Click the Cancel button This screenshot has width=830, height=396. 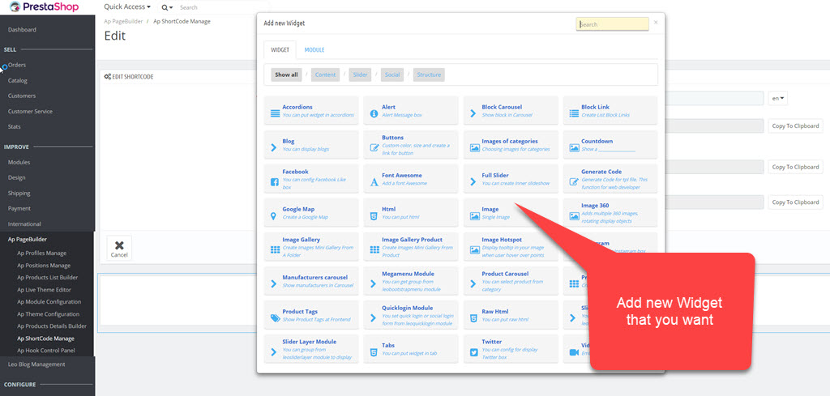coord(119,249)
